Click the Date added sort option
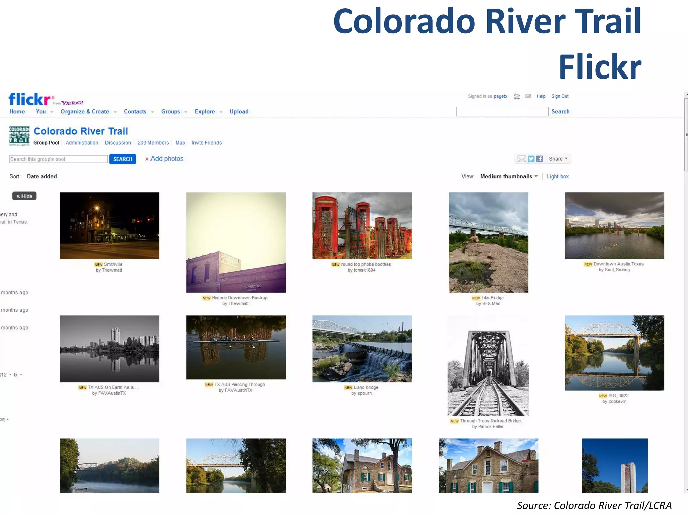This screenshot has width=688, height=516. tap(42, 176)
